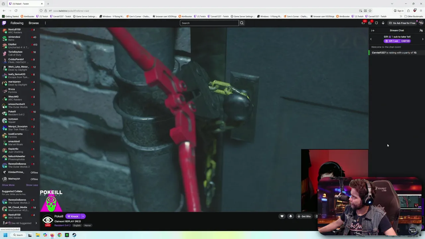This screenshot has width=425, height=239.
Task: Open Chrome from the taskbar
Action: click(59, 235)
